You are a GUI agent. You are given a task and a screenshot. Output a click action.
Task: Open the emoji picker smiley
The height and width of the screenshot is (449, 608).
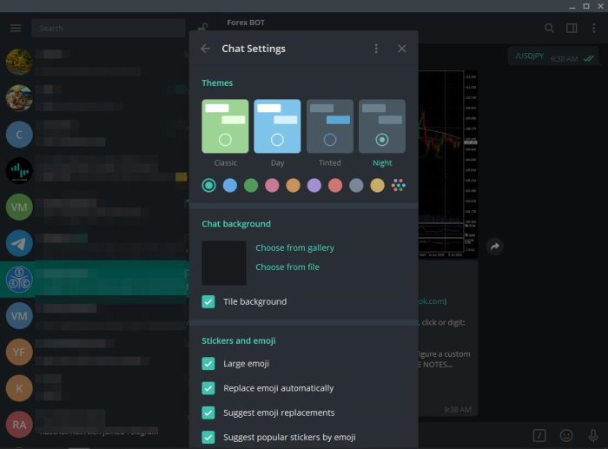[566, 435]
